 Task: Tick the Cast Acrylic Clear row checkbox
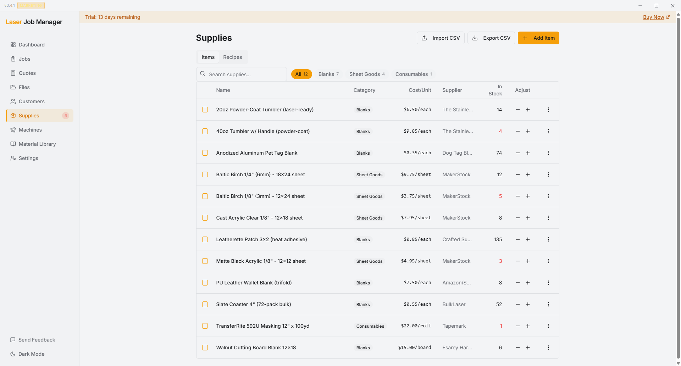coord(205,218)
